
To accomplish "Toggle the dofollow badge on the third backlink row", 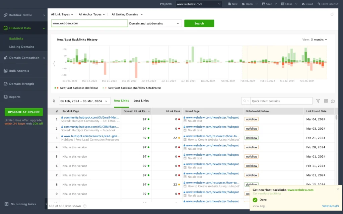I will tap(251, 138).
